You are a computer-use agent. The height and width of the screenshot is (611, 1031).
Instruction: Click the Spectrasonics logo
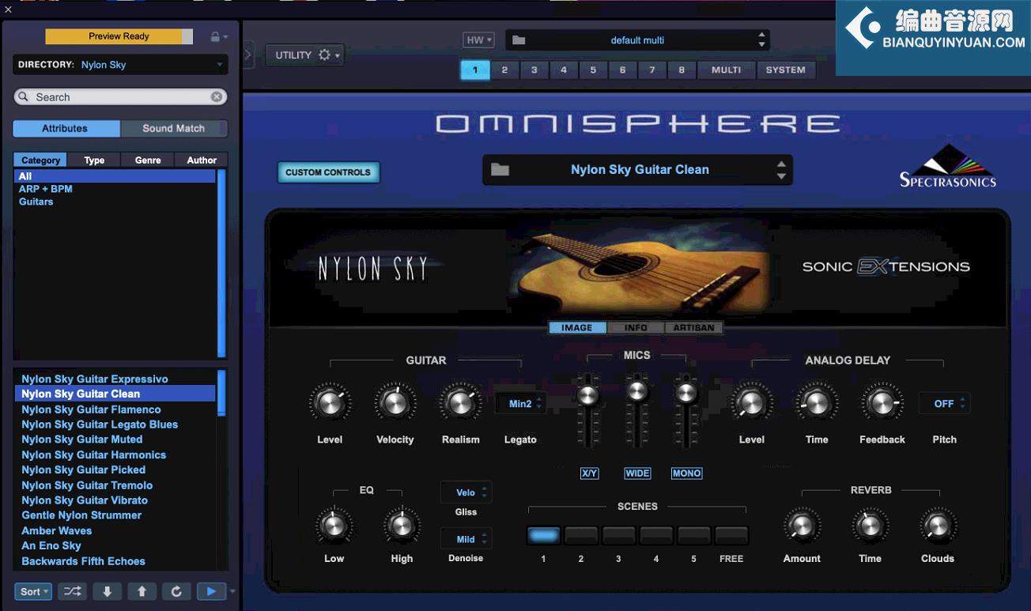click(948, 166)
